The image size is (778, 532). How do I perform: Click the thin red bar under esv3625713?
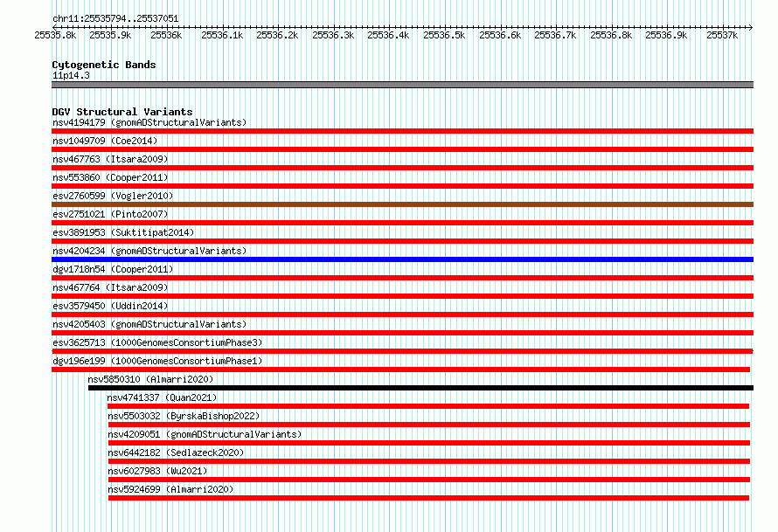click(x=402, y=351)
